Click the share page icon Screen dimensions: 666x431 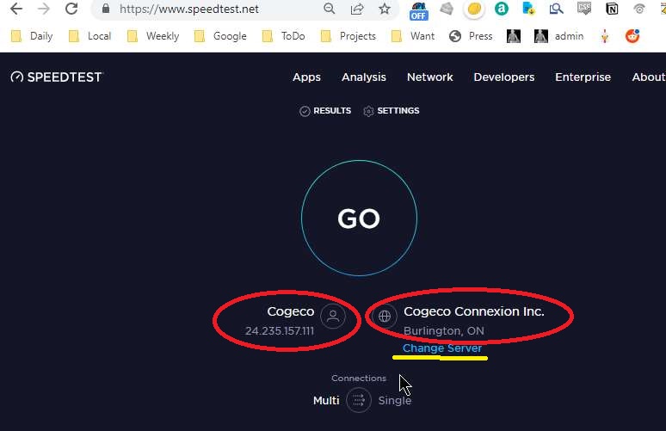[356, 9]
